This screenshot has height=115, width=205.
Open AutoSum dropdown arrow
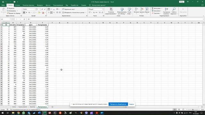pos(162,8)
